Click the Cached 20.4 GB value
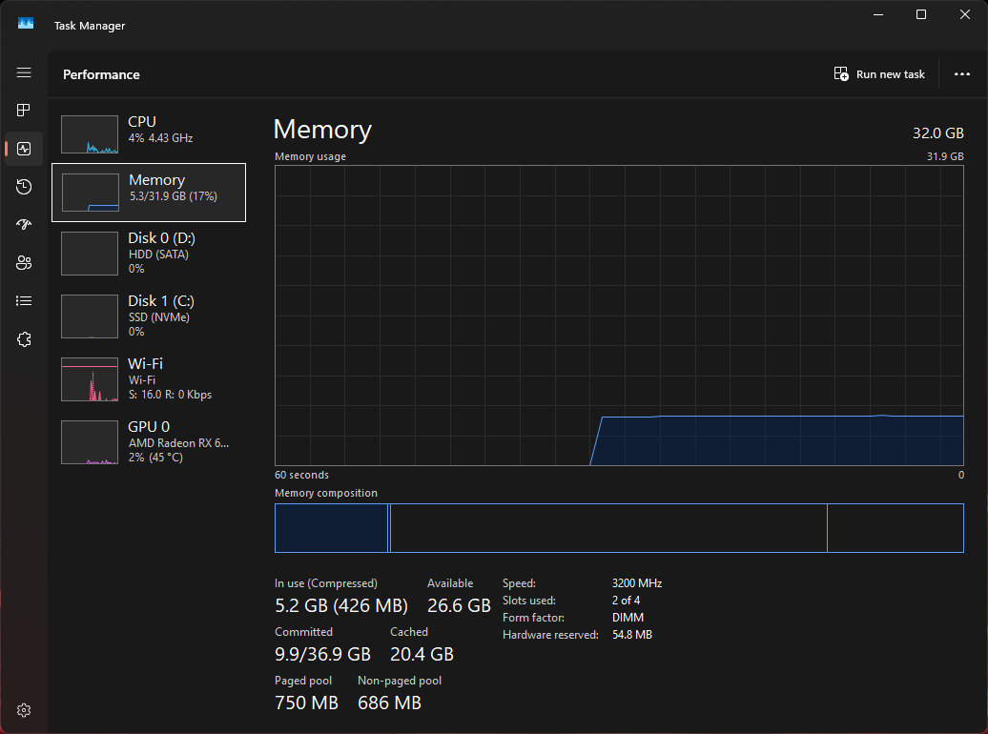 tap(422, 655)
